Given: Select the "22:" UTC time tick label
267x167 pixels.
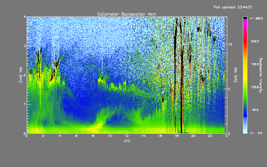Looking at the screenshot, I should [x=210, y=136].
